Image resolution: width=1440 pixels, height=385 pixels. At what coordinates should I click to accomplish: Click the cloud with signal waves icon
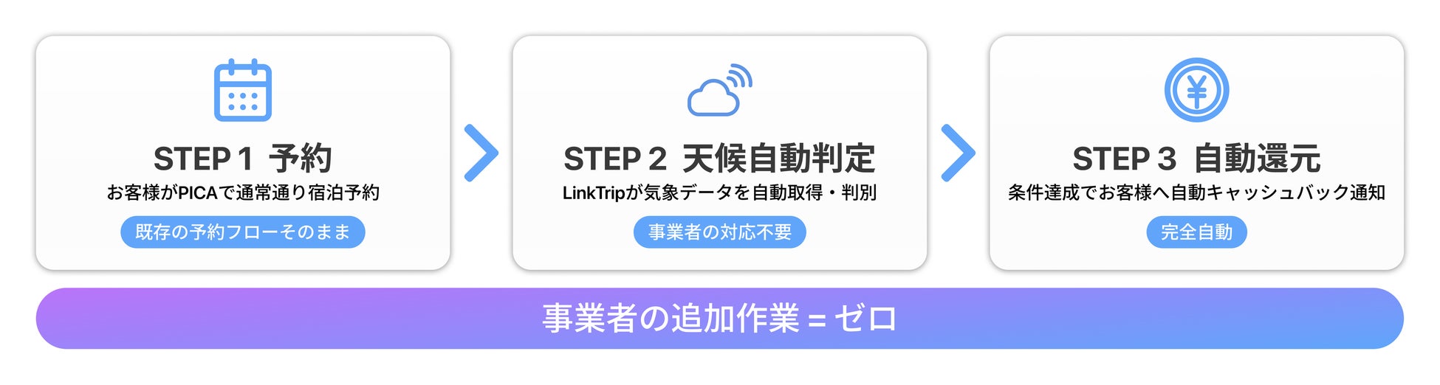[720, 90]
